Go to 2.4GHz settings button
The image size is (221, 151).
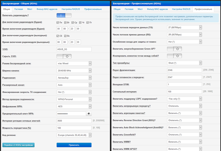click(18, 145)
